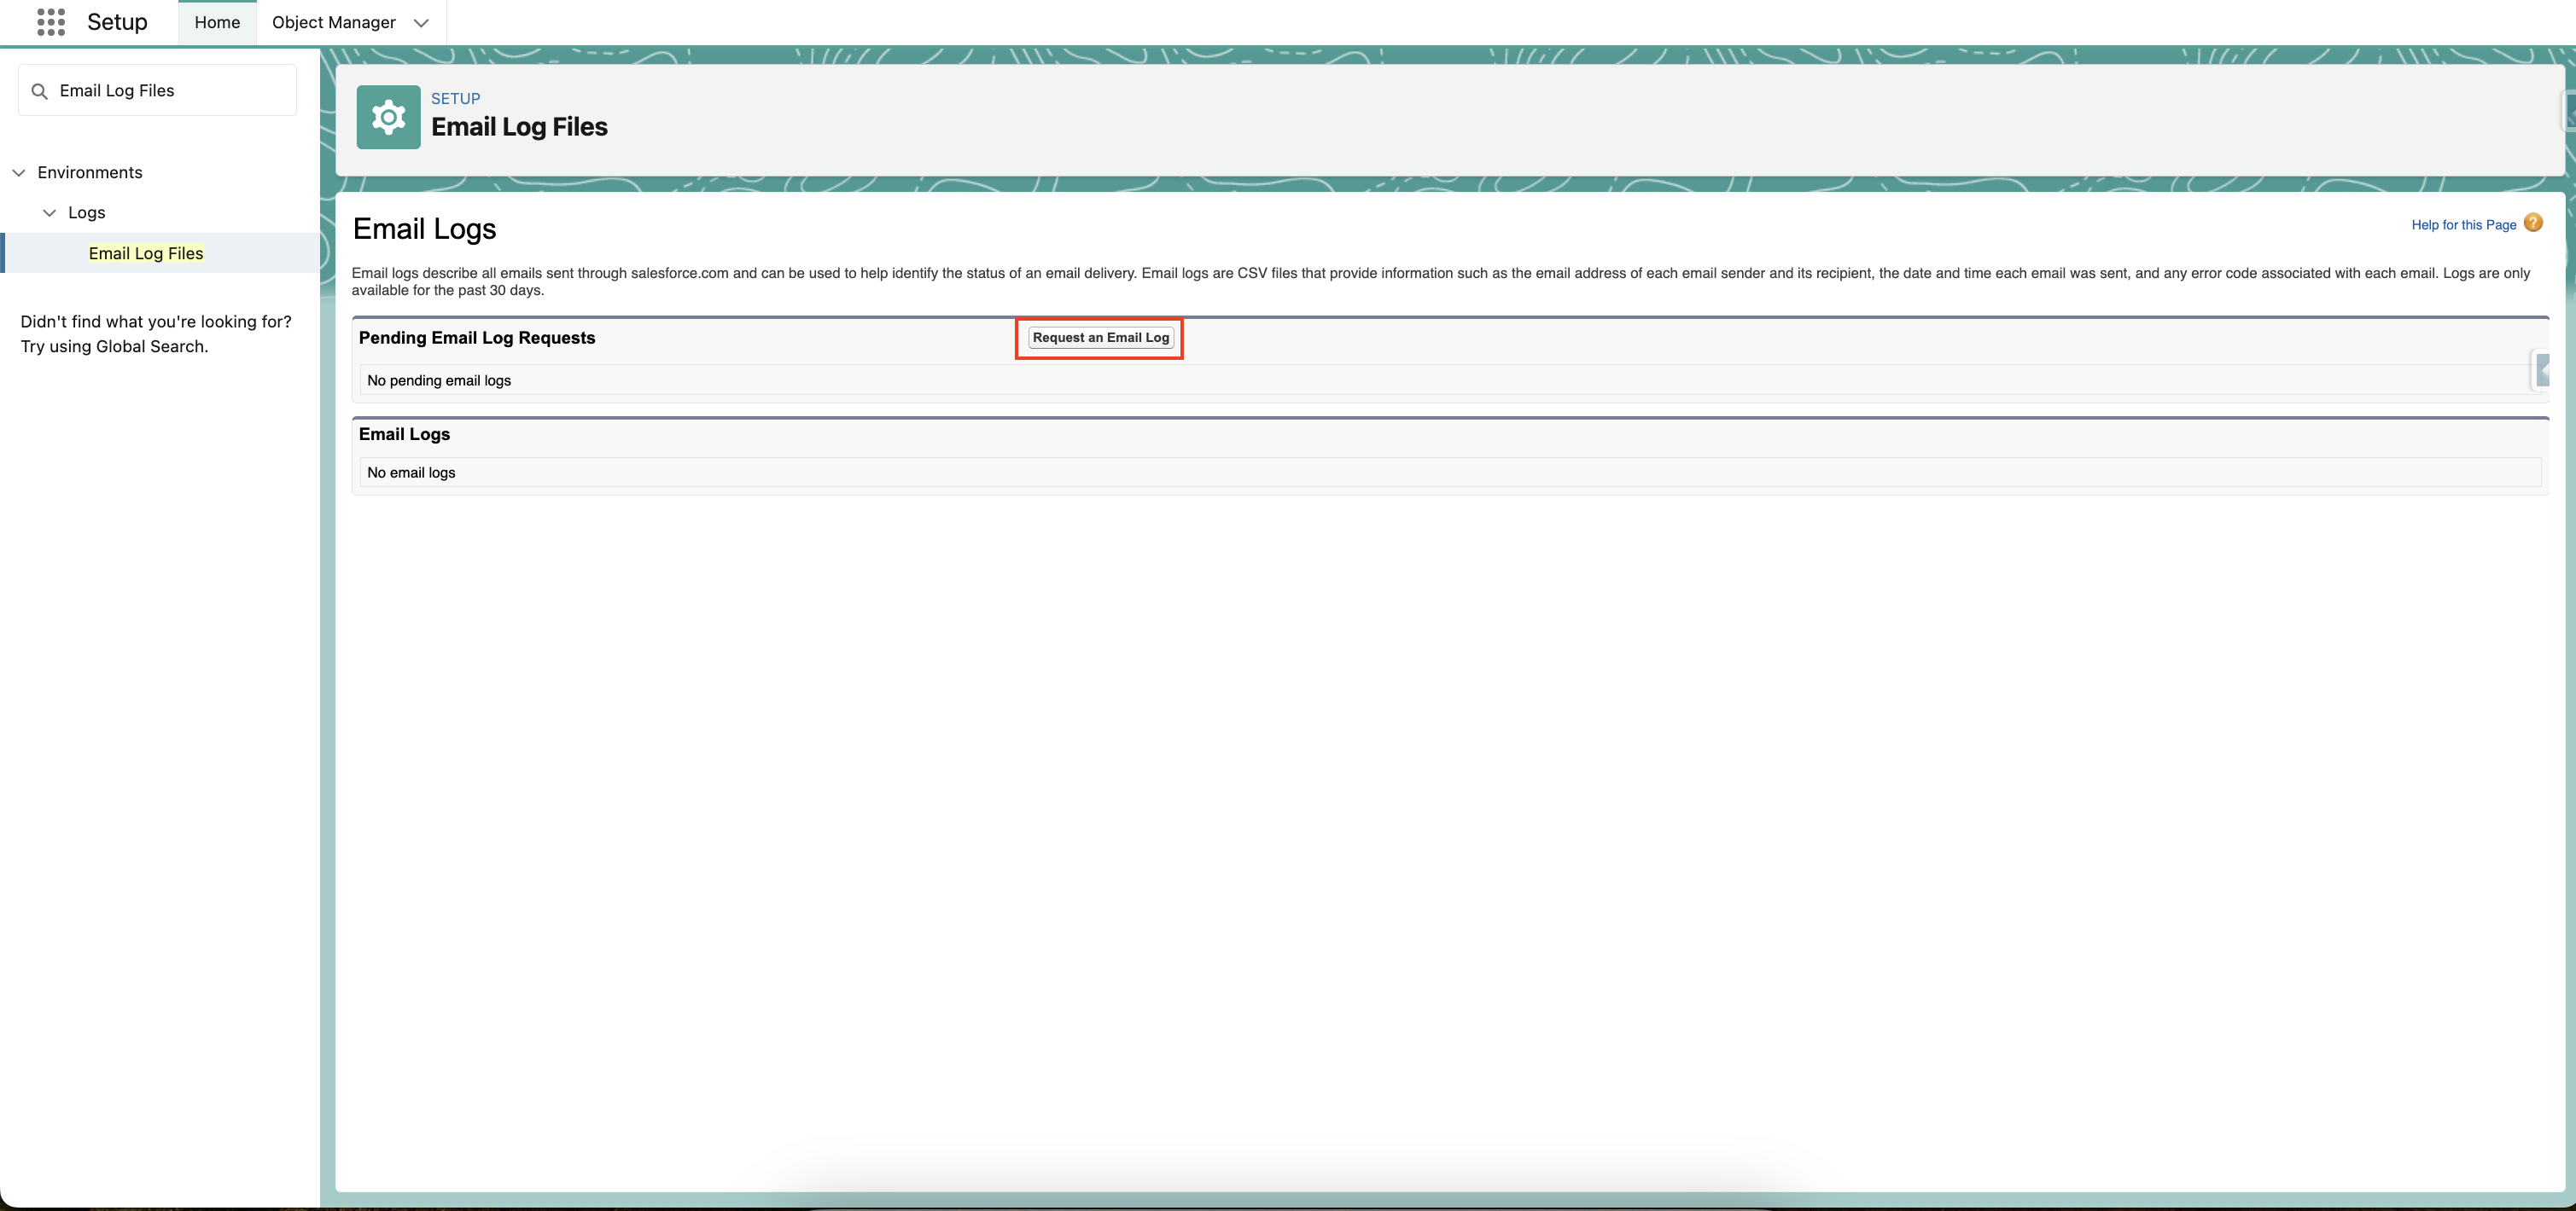Click the magnifier icon in the Quick Find box
The image size is (2576, 1211).
(40, 90)
